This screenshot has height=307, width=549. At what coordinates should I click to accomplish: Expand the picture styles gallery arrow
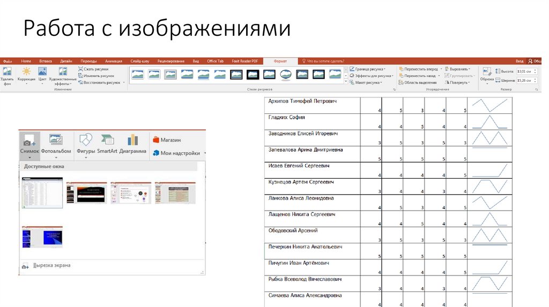tap(346, 82)
